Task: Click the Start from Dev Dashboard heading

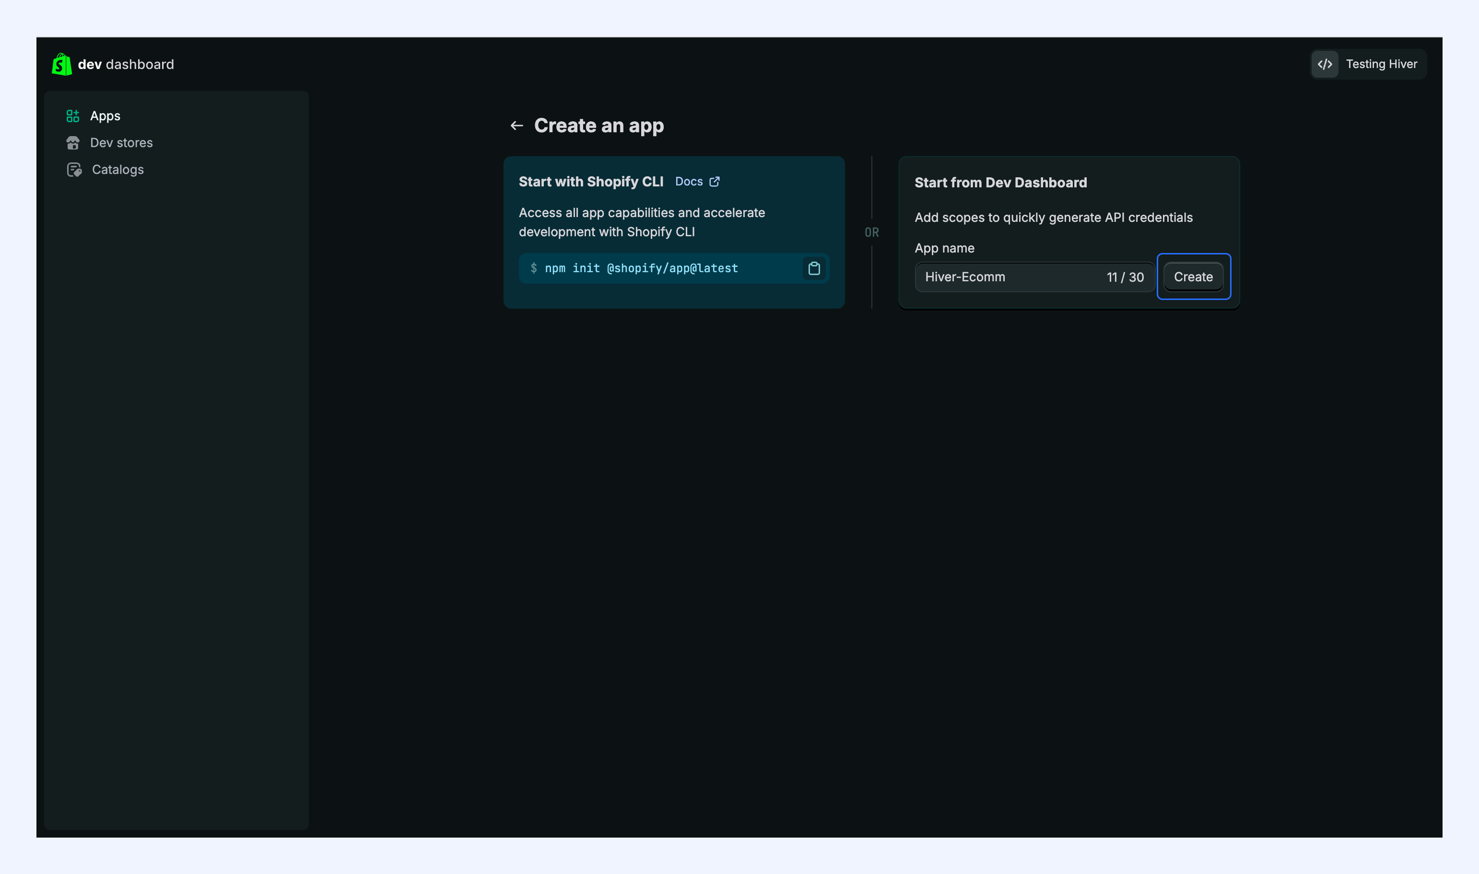Action: 1000,183
